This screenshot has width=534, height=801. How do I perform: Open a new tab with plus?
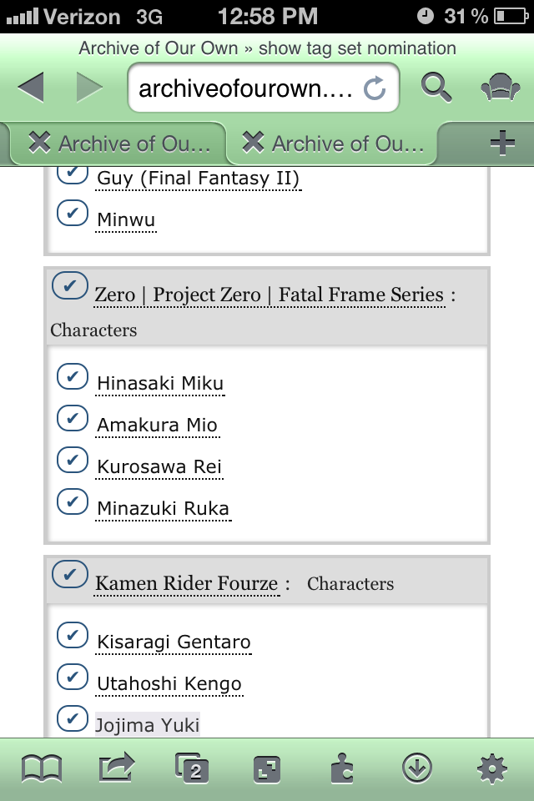[x=502, y=144]
